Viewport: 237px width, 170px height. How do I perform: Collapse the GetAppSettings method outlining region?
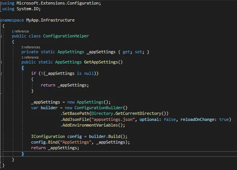coord(1,62)
